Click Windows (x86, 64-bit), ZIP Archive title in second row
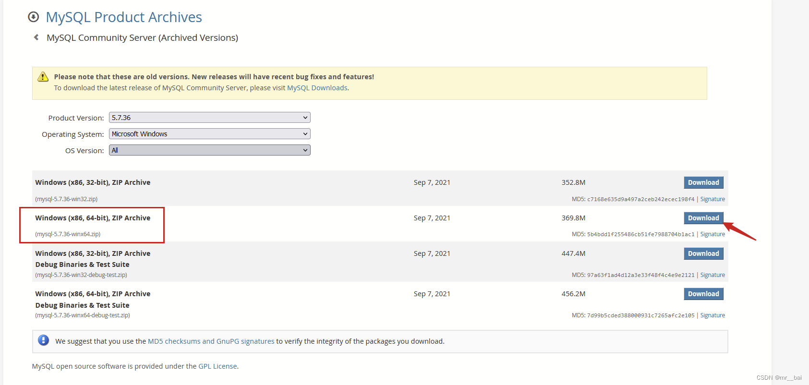The image size is (809, 385). coord(93,218)
